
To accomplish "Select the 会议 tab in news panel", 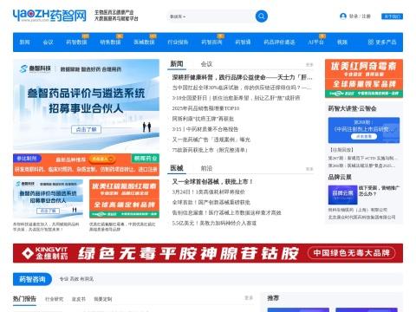I will coord(206,64).
